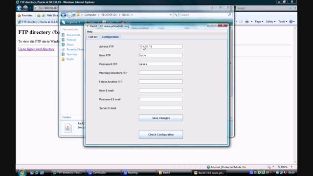Image resolution: width=313 pixels, height=176 pixels.
Task: Open the Page menu in Internet Explorer
Action: [x=259, y=22]
